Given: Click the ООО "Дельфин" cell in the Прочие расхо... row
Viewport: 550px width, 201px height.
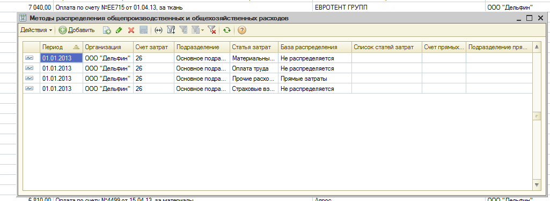Looking at the screenshot, I should 108,78.
